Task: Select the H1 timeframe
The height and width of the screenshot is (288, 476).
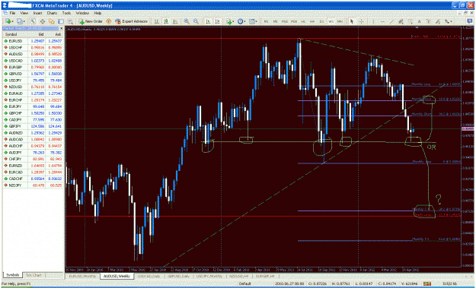Action: point(303,21)
